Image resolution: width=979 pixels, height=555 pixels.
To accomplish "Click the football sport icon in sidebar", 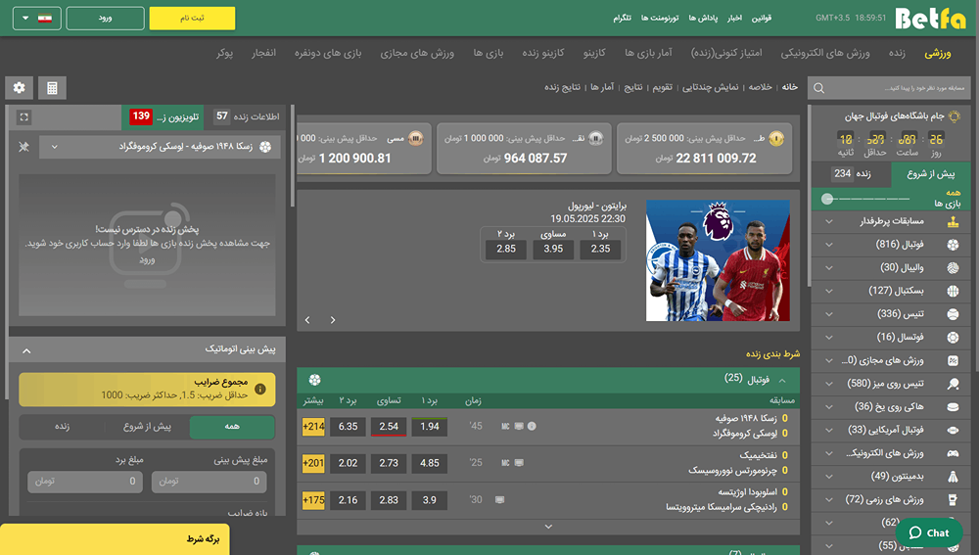I will click(x=953, y=245).
